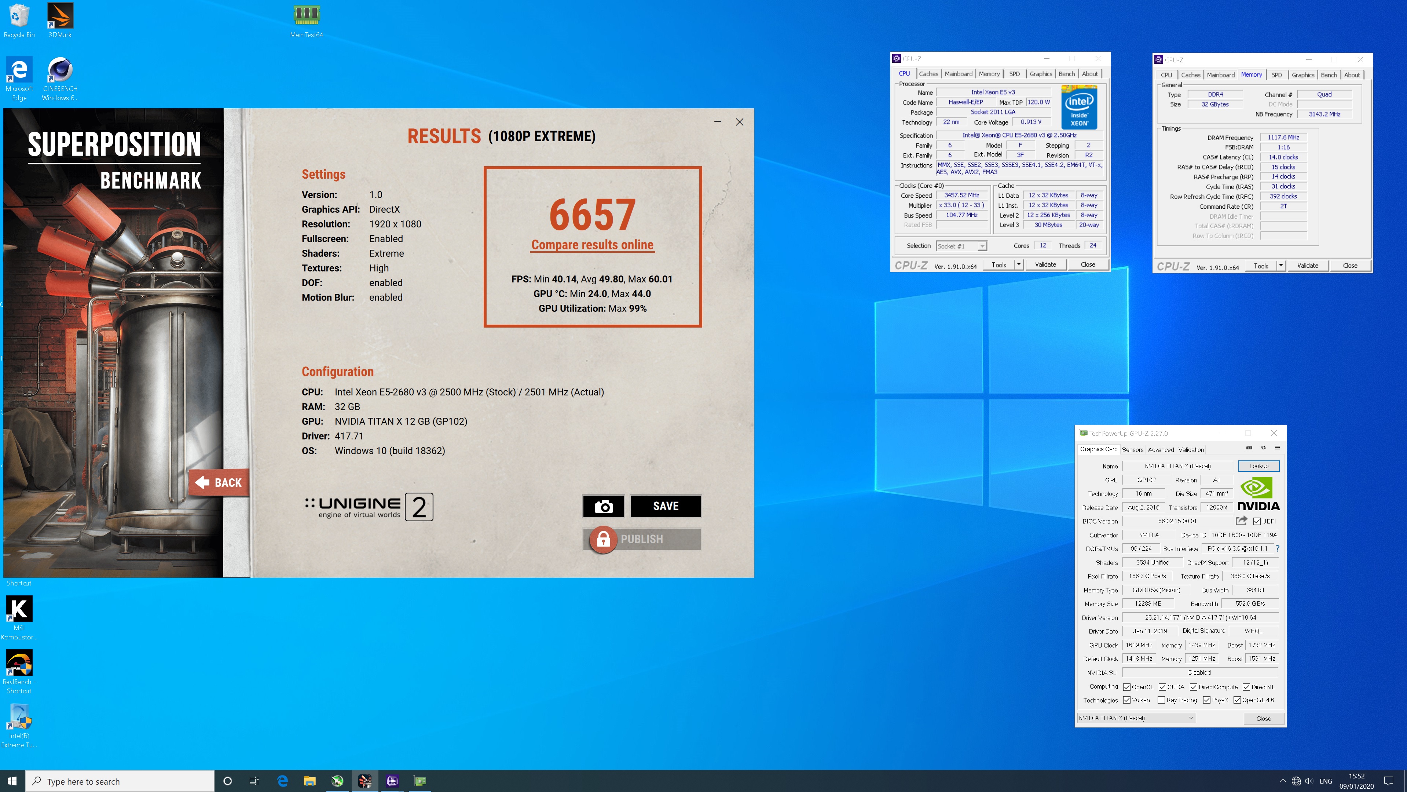Click the SAVE button in Superposition
The image size is (1407, 792).
coord(666,506)
